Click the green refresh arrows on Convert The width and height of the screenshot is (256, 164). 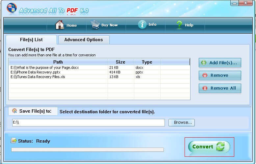(220, 146)
